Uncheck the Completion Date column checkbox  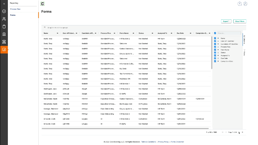(215, 61)
